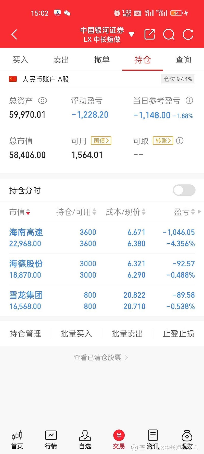Image resolution: width=204 pixels, height=454 pixels.
Task: Open 行情 market icon in bottom bar
Action: [51, 440]
